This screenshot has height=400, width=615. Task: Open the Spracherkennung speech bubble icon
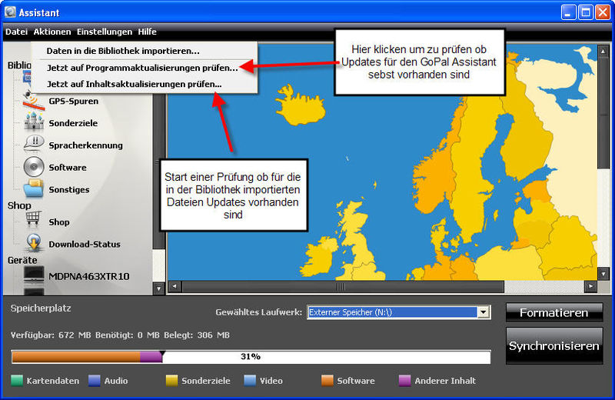click(34, 145)
